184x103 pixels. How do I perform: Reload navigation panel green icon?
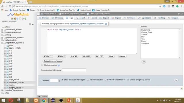pos(25,19)
